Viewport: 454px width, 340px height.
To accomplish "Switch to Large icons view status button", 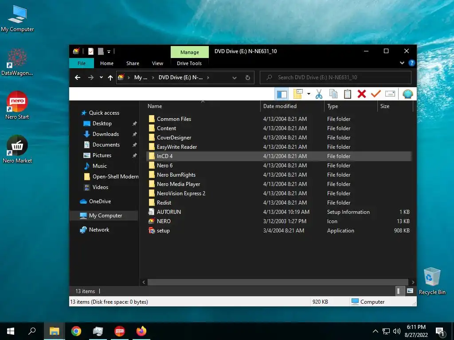I will [410, 291].
